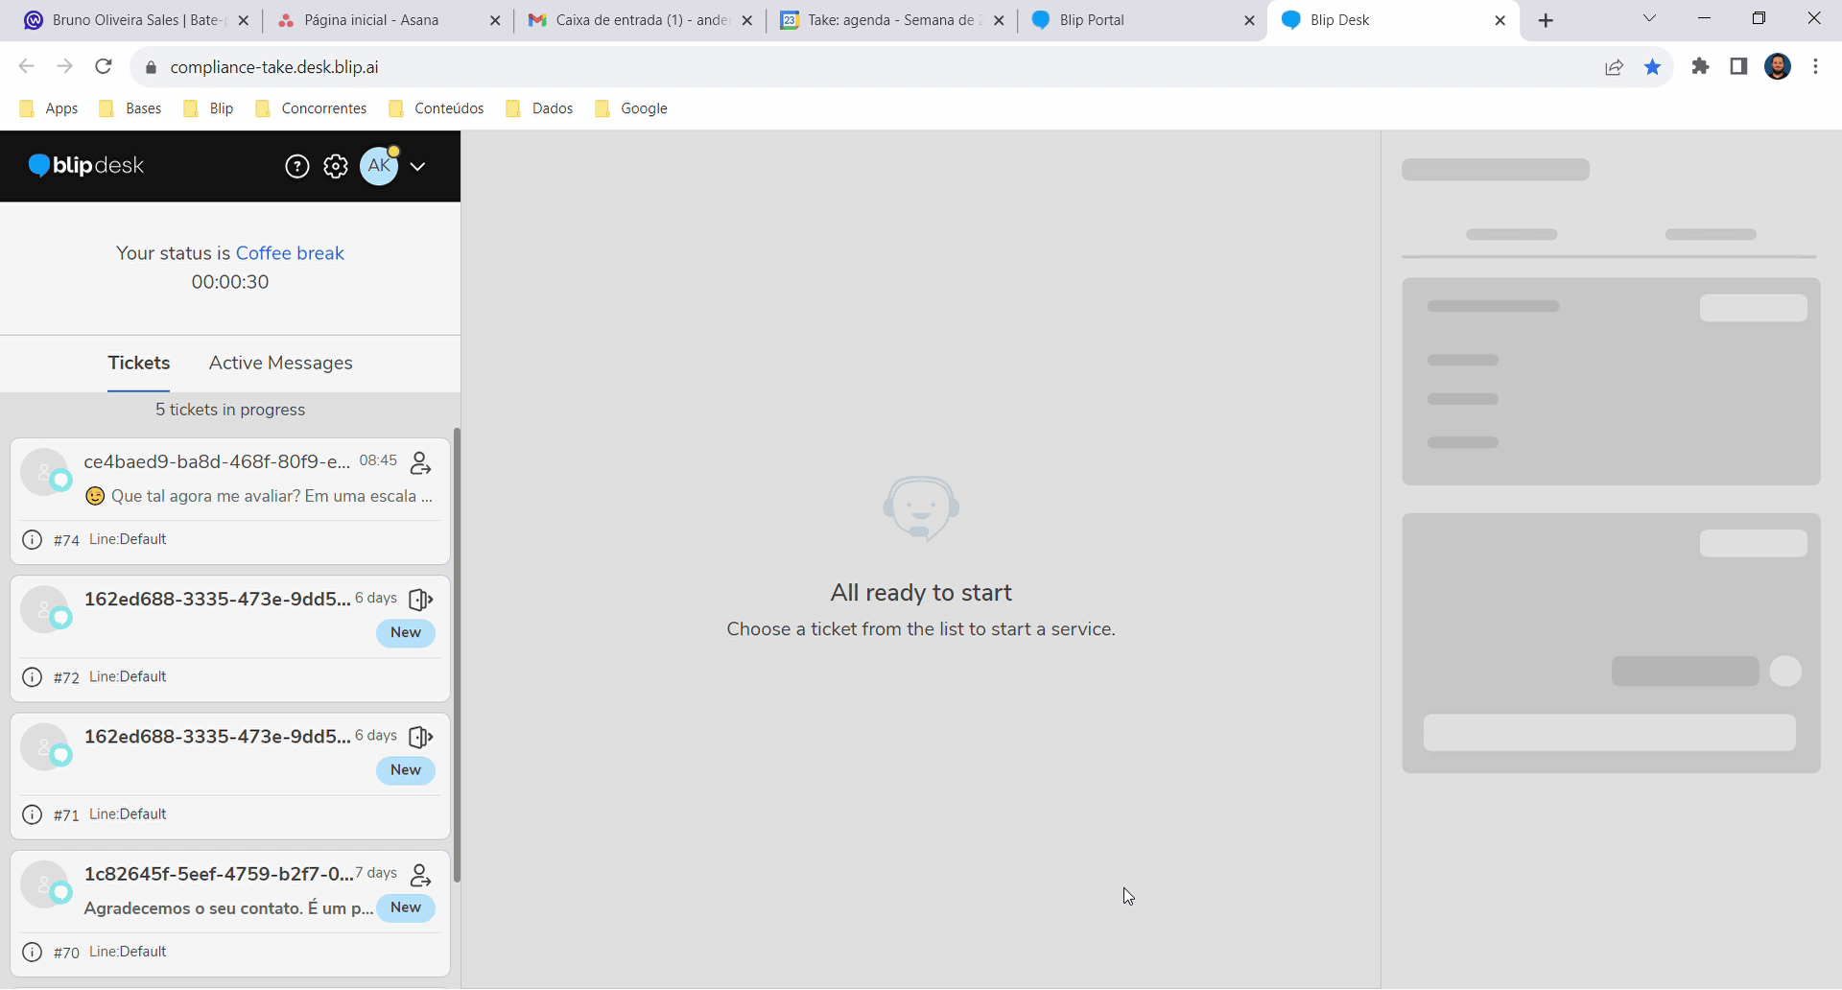The image size is (1842, 990).
Task: Expand the profile dropdown chevron
Action: point(418,167)
